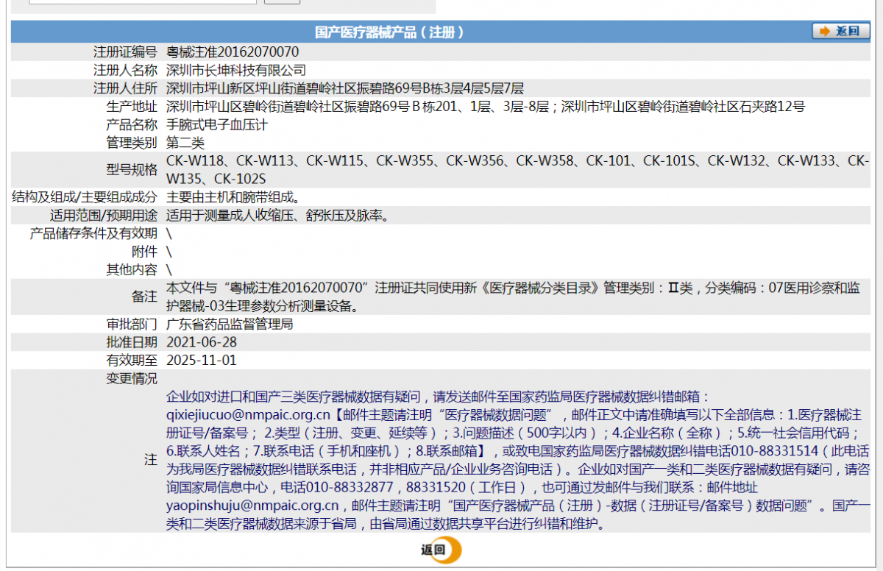
Task: Select the email qixiejiucuo@nmpaic.org.cn in the note
Action: (249, 414)
